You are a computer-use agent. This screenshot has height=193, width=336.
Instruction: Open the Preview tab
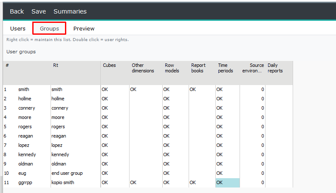click(x=84, y=29)
